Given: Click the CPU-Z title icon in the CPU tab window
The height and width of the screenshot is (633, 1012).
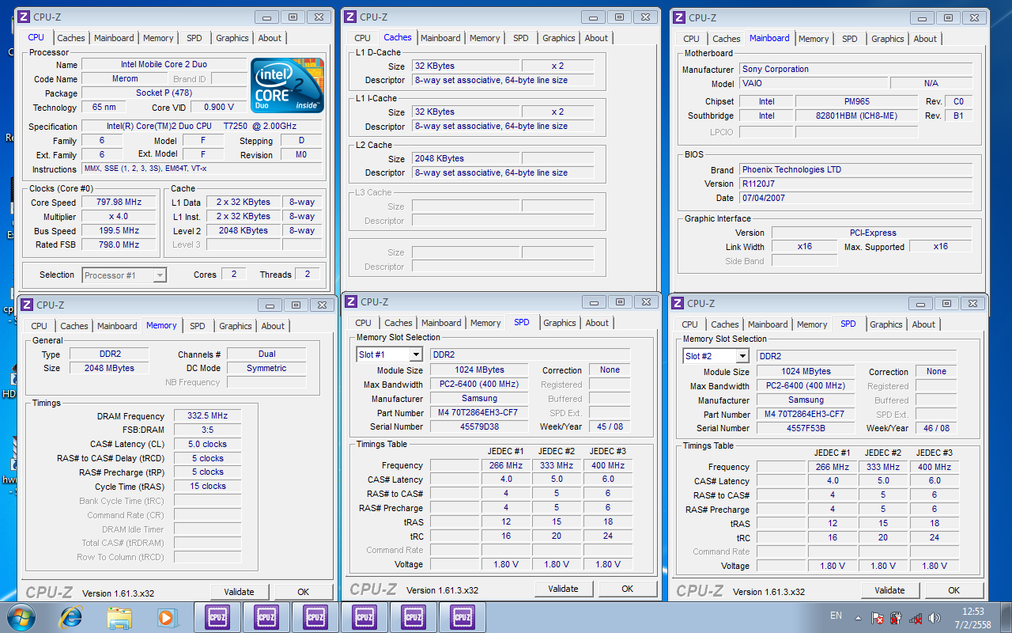Looking at the screenshot, I should pyautogui.click(x=24, y=17).
